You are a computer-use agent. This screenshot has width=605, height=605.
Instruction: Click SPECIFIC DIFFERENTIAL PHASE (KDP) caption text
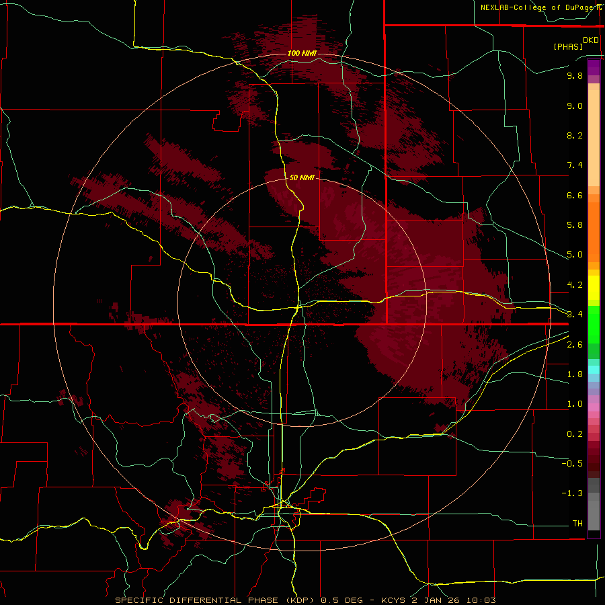(x=214, y=600)
